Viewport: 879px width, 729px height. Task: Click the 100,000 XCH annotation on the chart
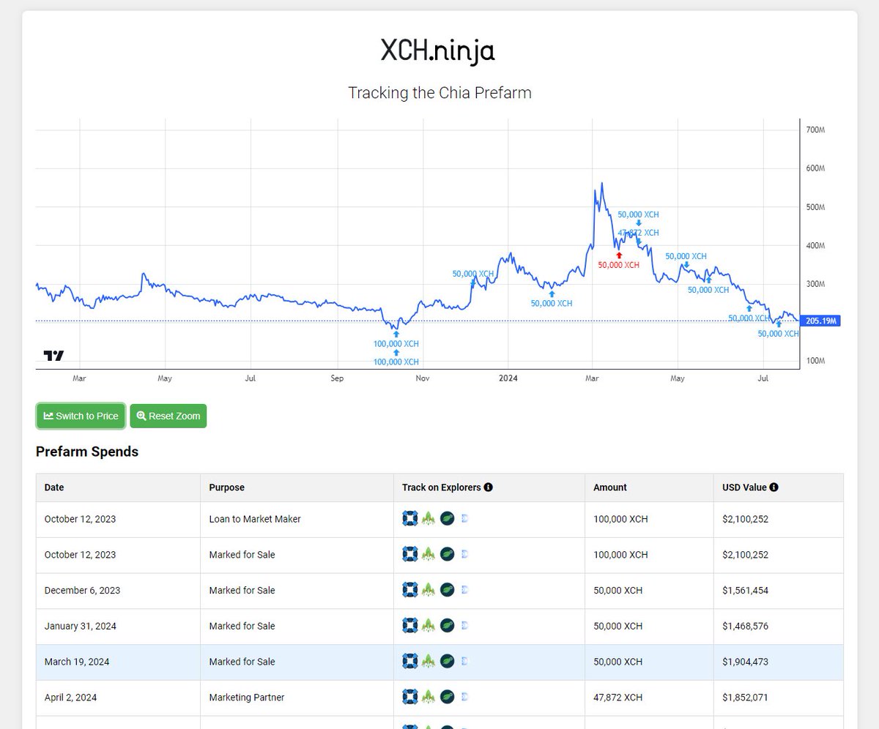[x=395, y=343]
